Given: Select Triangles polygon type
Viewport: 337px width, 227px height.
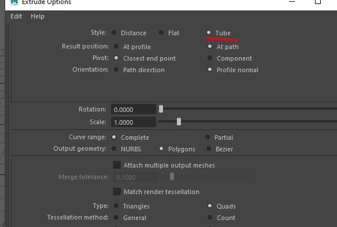Looking at the screenshot, I should pyautogui.click(x=116, y=206).
